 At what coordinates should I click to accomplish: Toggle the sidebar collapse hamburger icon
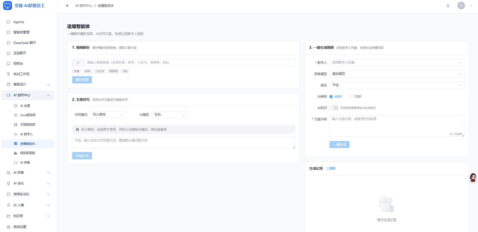point(67,6)
